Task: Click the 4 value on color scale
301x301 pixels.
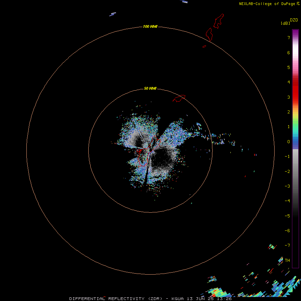Action: tap(289, 82)
